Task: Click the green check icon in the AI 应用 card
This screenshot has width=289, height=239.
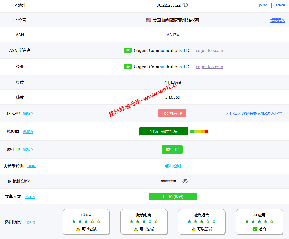Action: click(x=255, y=229)
